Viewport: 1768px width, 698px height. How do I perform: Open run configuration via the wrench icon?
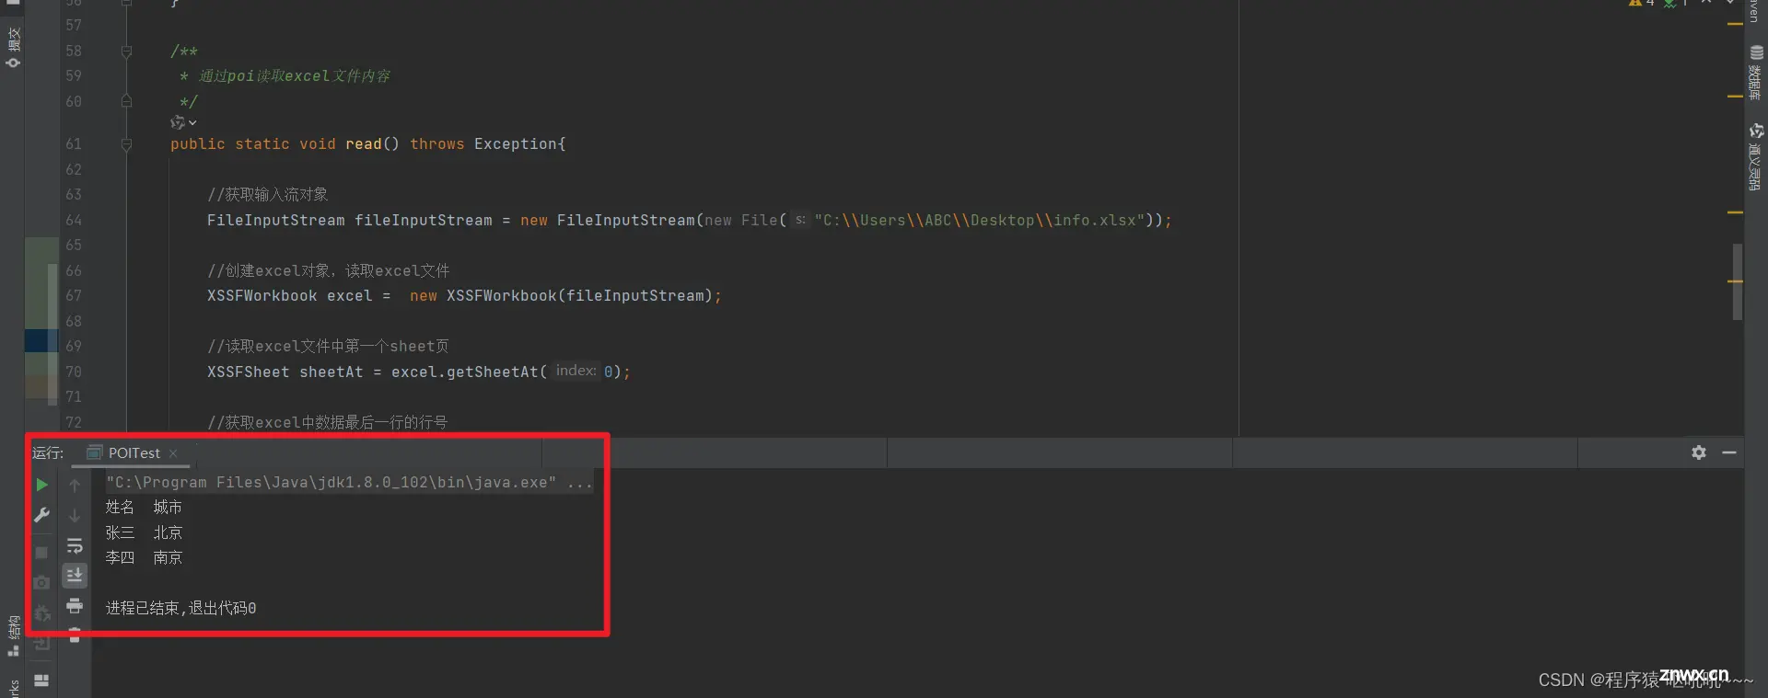(x=41, y=515)
